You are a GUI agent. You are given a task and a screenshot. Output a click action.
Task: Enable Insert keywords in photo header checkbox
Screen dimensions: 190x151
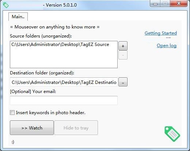pyautogui.click(x=12, y=113)
